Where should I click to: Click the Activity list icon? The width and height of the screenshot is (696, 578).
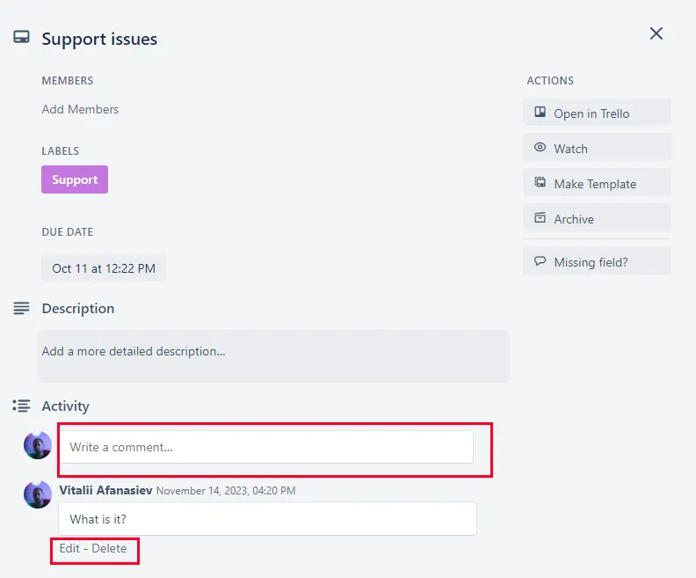[x=21, y=406]
